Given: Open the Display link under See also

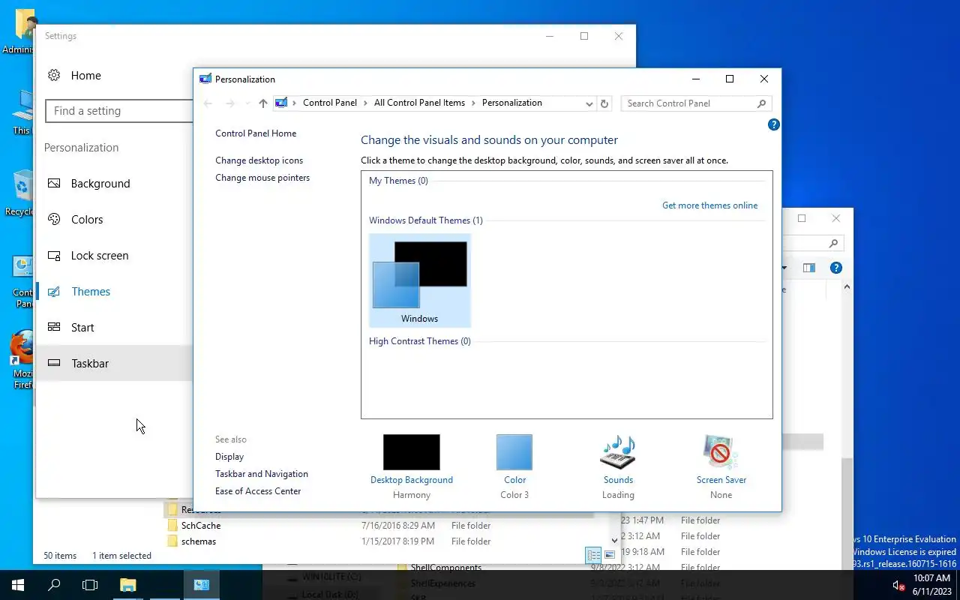Looking at the screenshot, I should click(229, 457).
